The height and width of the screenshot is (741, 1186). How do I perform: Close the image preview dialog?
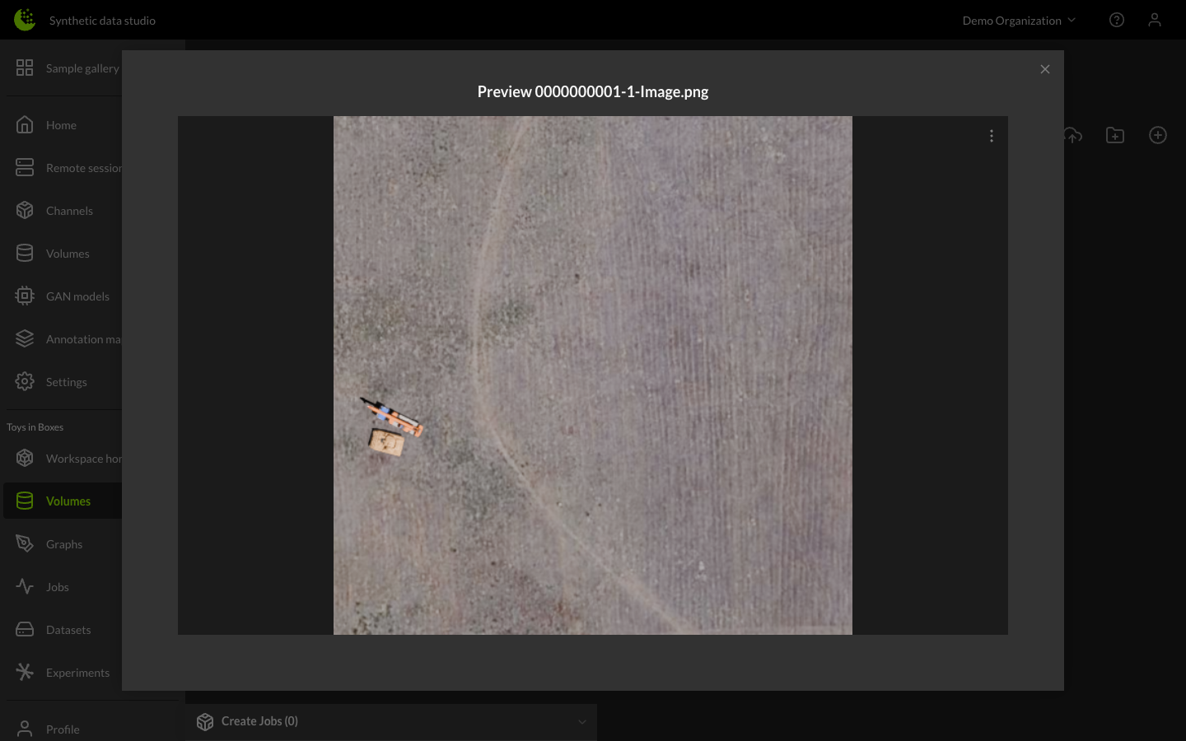(1044, 69)
